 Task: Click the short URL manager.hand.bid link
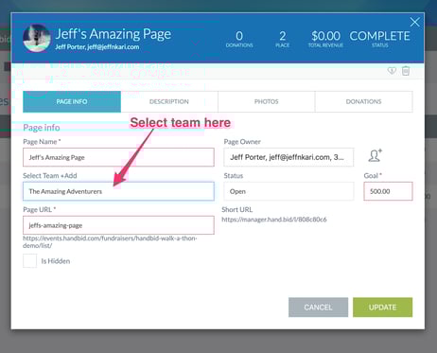[x=274, y=220]
